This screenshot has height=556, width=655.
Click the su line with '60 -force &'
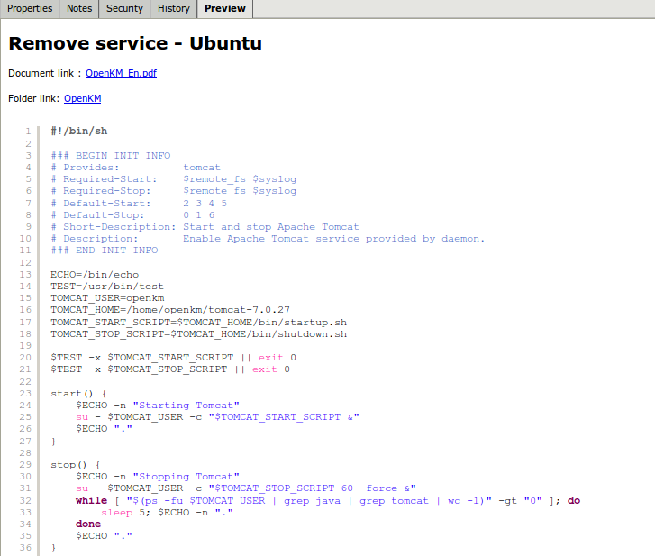(246, 488)
